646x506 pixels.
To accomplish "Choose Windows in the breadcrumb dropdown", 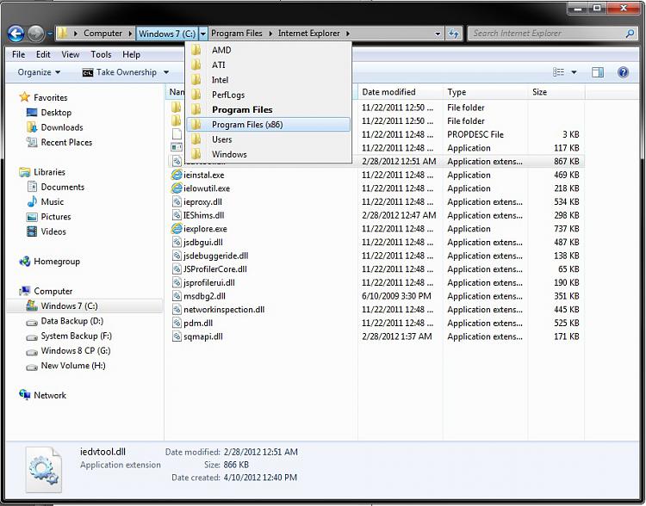I will 268,154.
